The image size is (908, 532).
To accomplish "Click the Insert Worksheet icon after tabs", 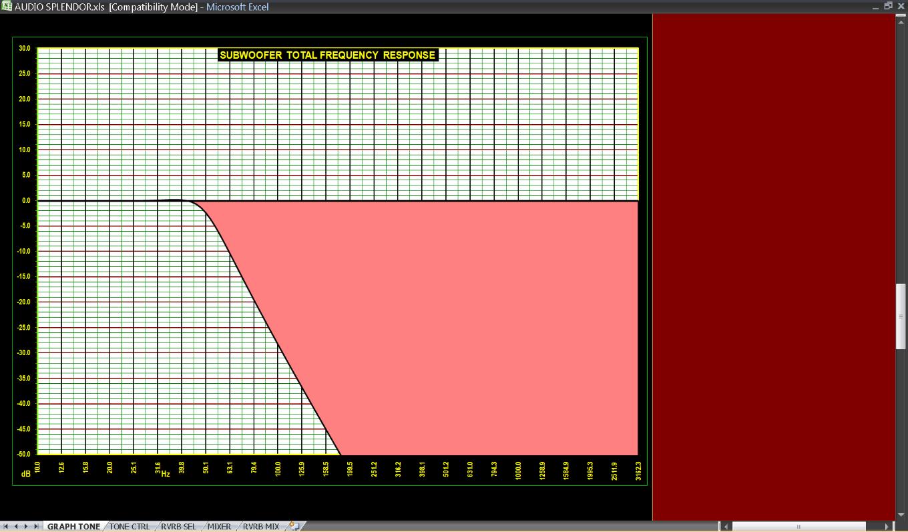I will 294,527.
